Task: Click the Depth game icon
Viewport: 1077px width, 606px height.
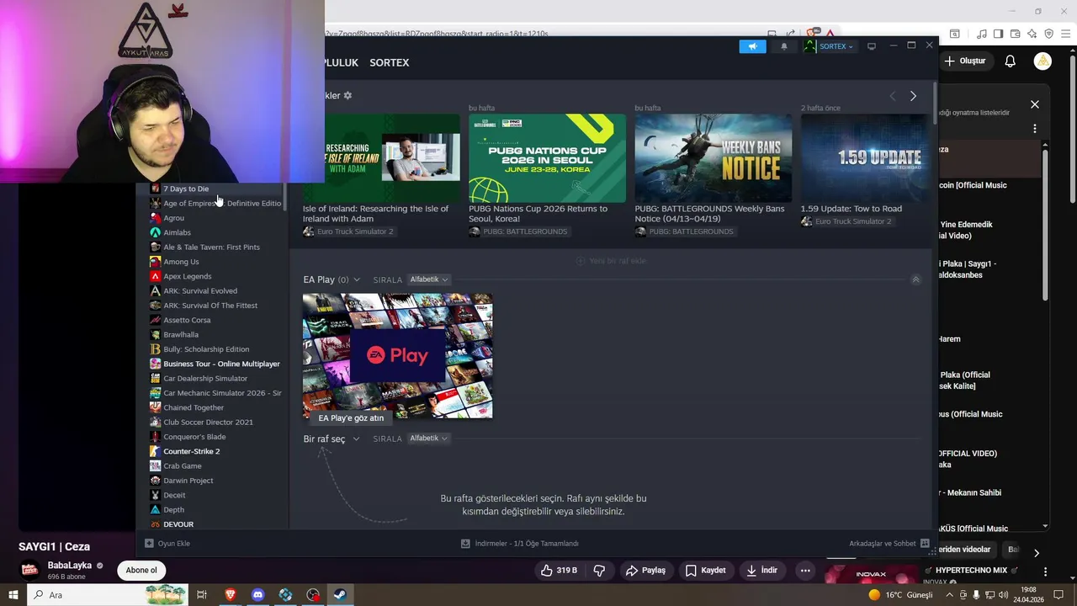Action: coord(155,509)
